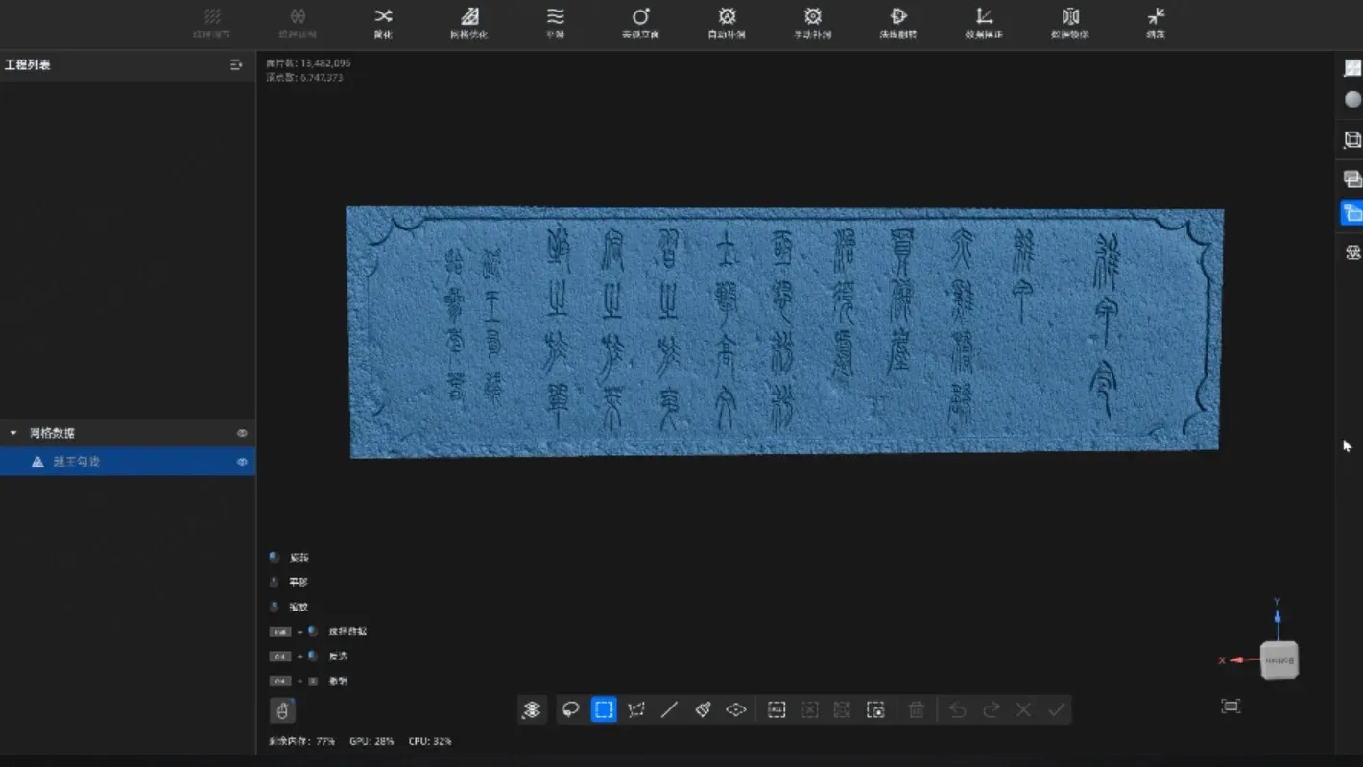Image resolution: width=1363 pixels, height=767 pixels.
Task: Click the circle-with-arrow tool in the top toolbar
Action: point(640,23)
